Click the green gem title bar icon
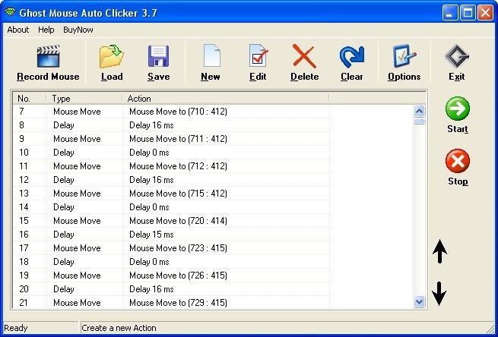498x337 pixels. [10, 12]
